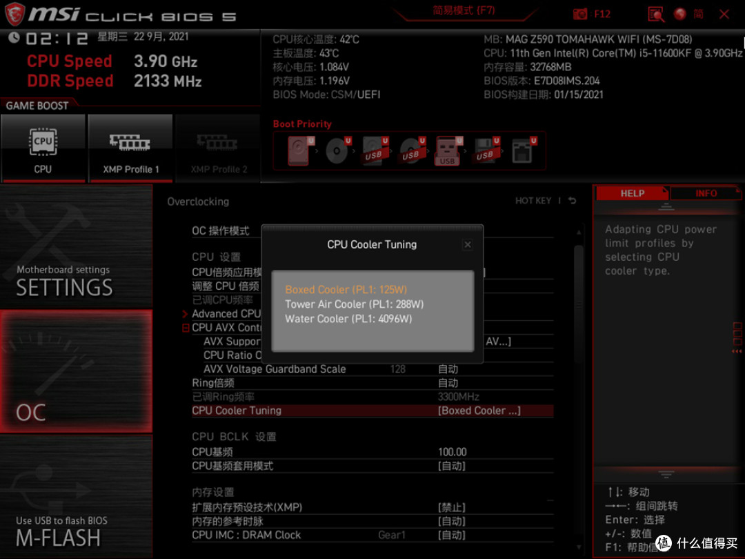This screenshot has width=745, height=559.
Task: Open 内存的参考时脉 [自动] option
Action: 451,522
